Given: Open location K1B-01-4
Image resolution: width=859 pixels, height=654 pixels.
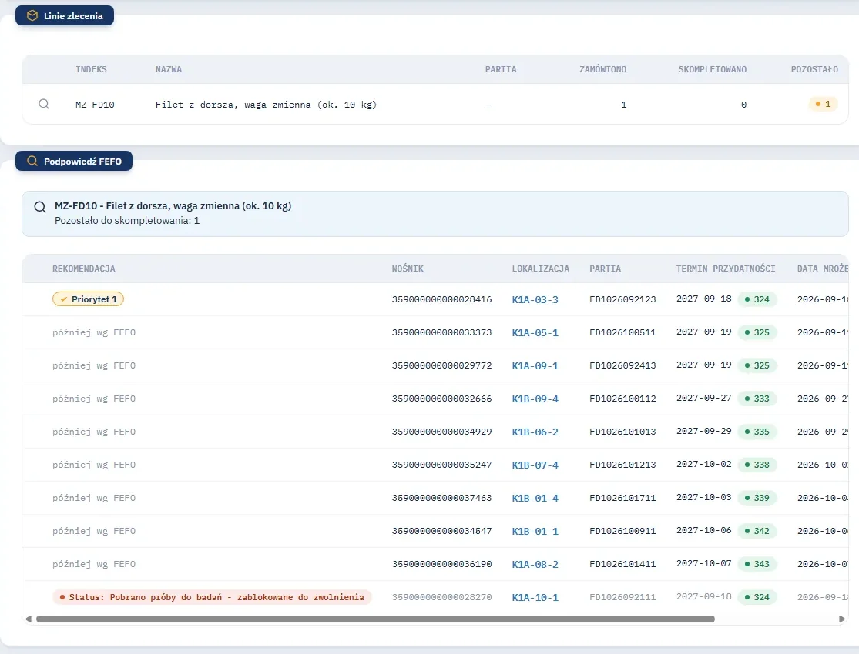Looking at the screenshot, I should 535,498.
